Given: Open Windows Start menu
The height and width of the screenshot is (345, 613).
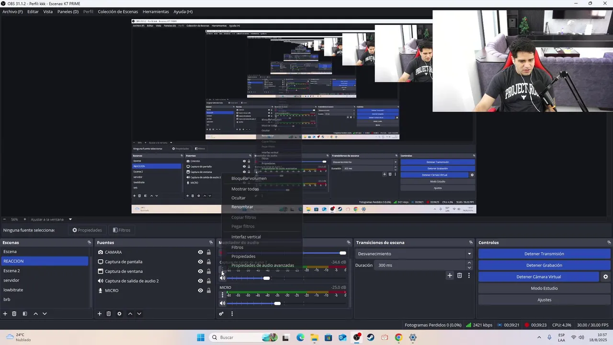Looking at the screenshot, I should click(x=201, y=337).
